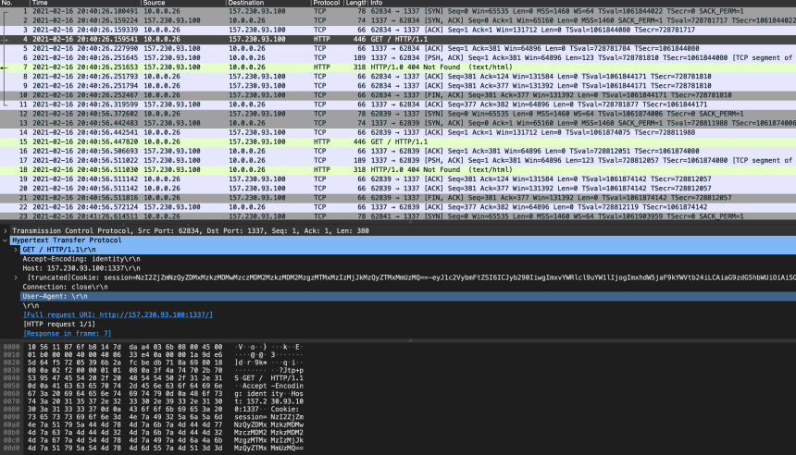Expand the GET / HTTP/1.1 request line
Viewport: 796px width, 455px height.
(x=16, y=250)
